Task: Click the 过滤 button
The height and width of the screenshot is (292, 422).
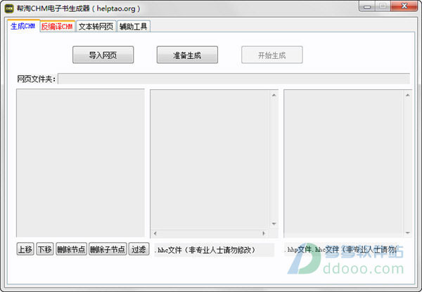Action: pyautogui.click(x=139, y=249)
